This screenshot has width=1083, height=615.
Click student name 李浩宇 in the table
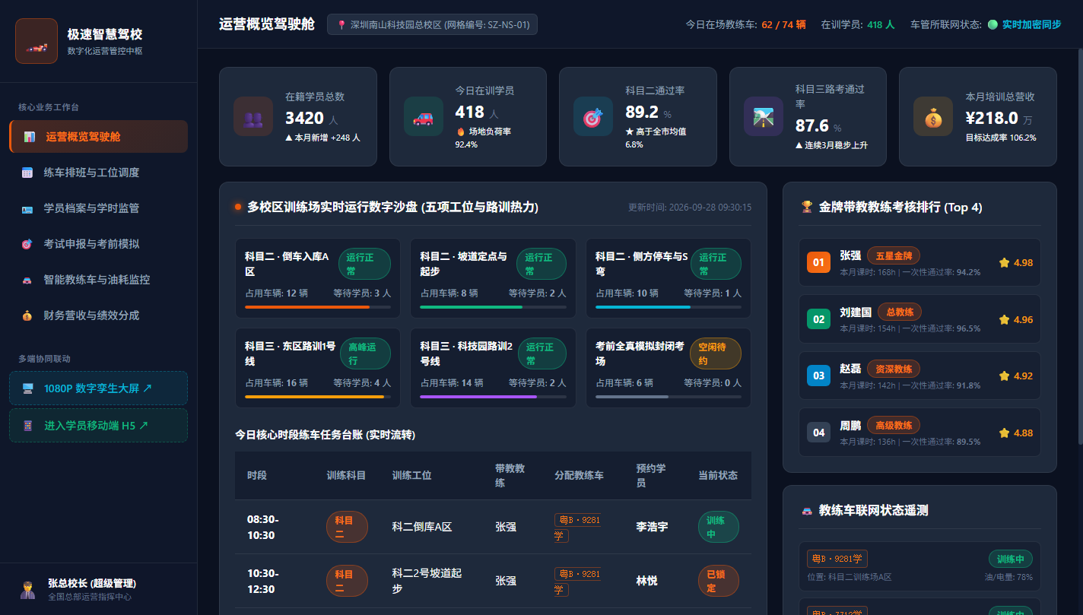[x=653, y=527]
